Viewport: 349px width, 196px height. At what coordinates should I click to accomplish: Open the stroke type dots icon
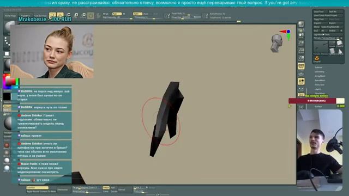pyautogui.click(x=7, y=42)
